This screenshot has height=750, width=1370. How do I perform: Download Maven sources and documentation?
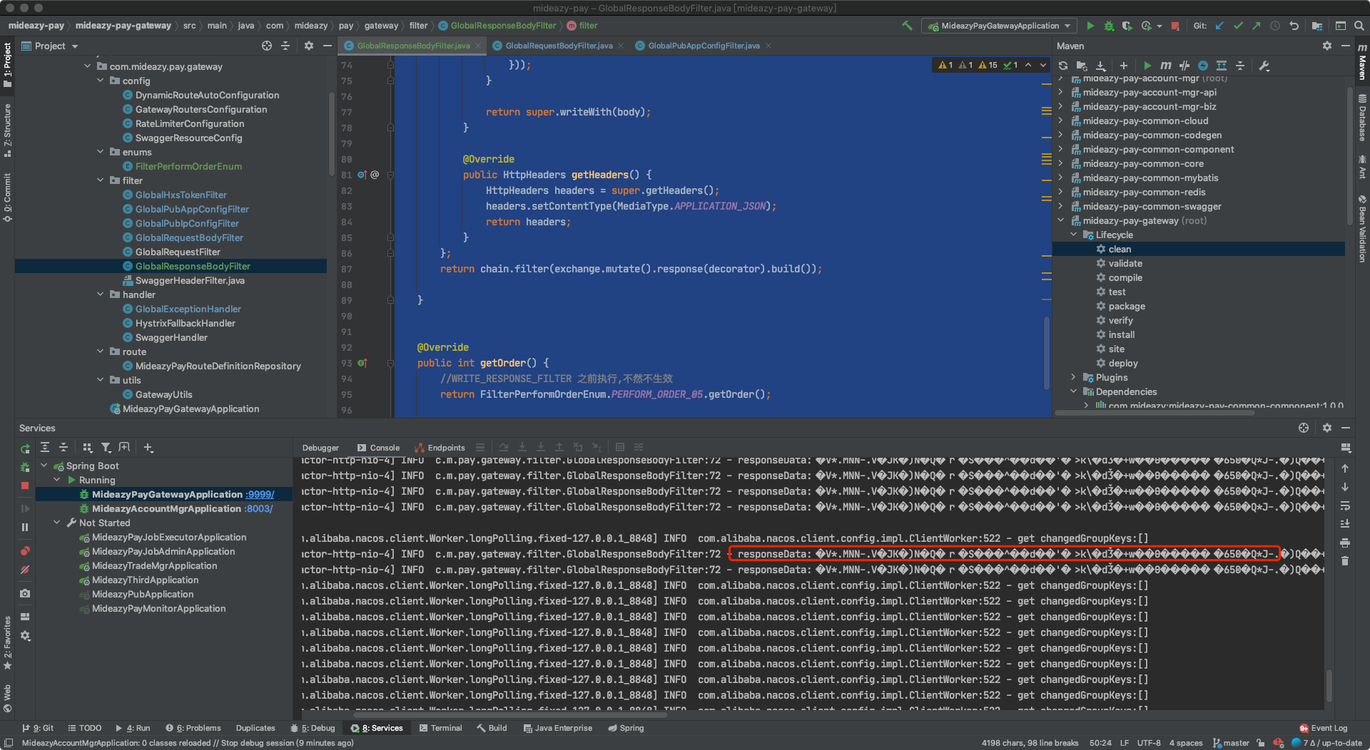point(1100,66)
